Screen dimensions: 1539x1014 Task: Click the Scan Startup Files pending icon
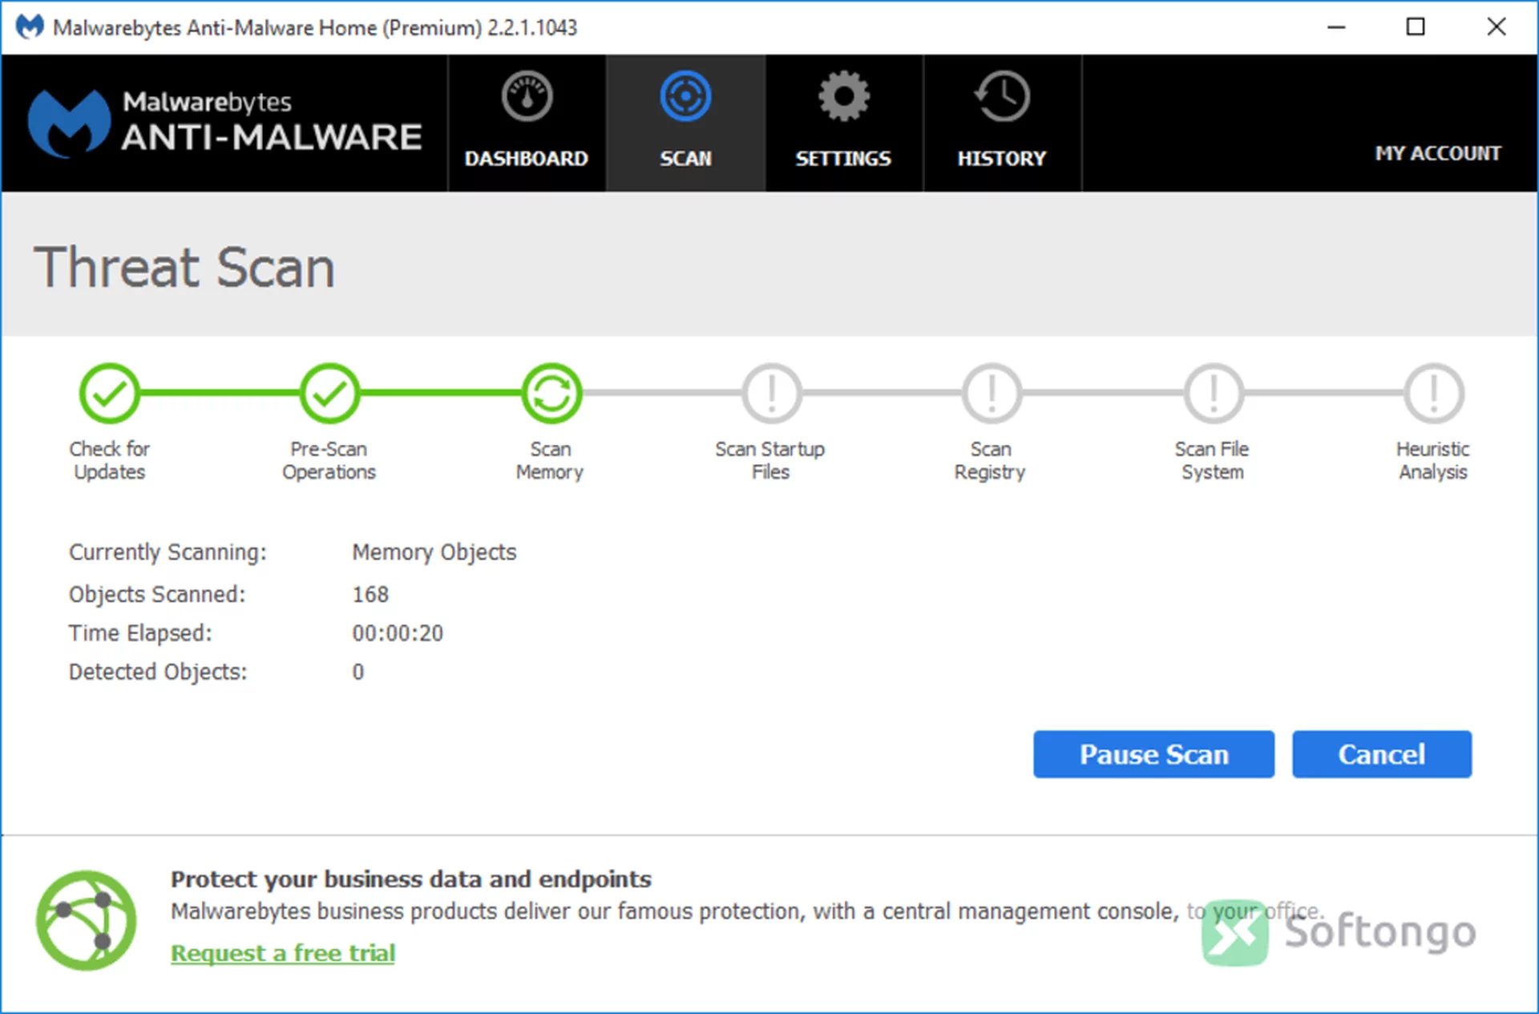click(771, 393)
